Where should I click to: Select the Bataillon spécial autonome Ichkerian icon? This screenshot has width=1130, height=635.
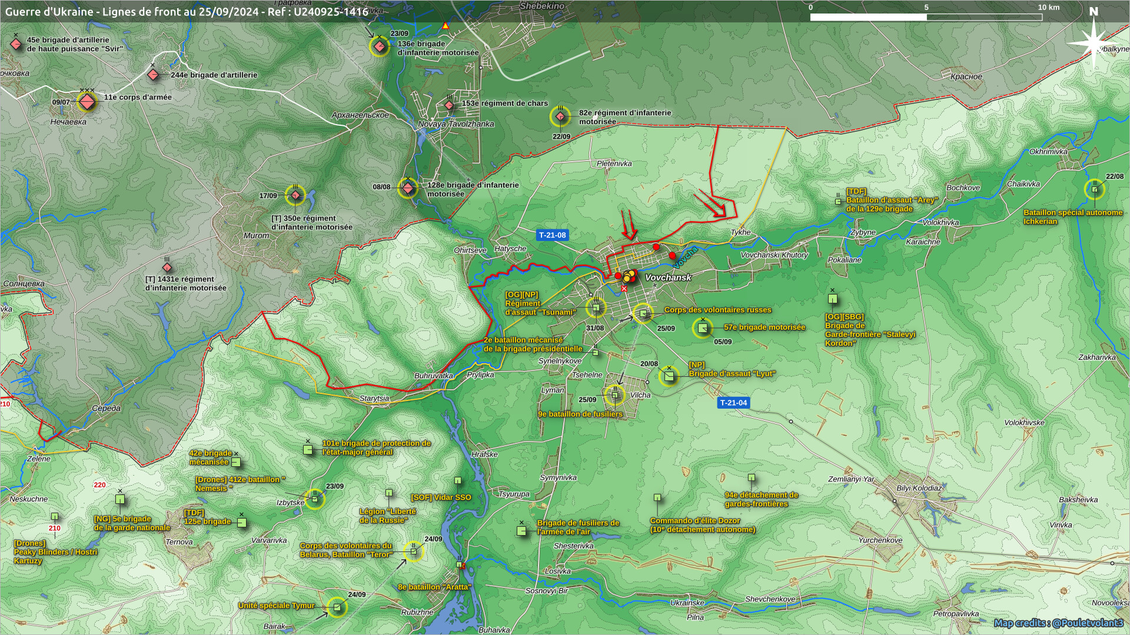[1095, 189]
